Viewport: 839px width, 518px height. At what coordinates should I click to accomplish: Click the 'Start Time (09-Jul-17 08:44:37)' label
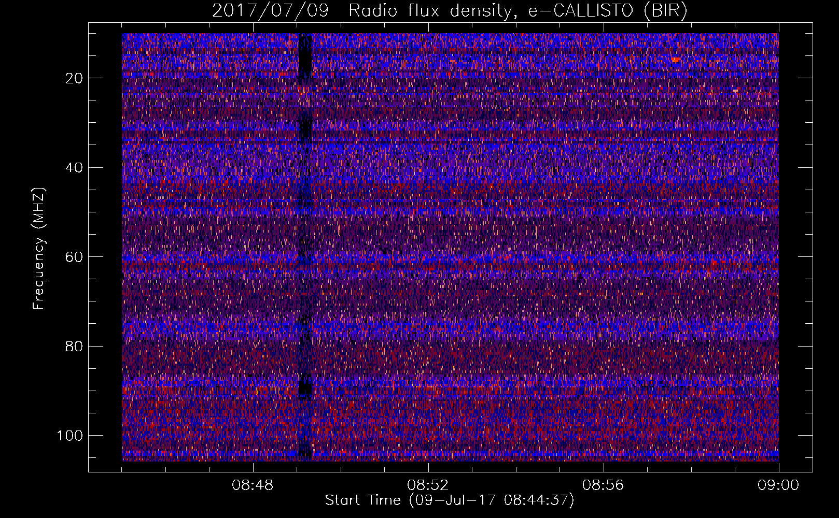450,500
